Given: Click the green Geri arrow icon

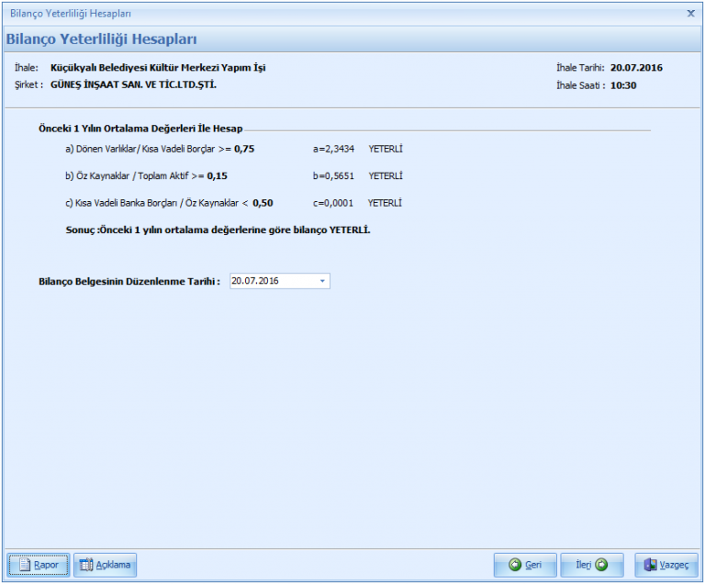Looking at the screenshot, I should tap(515, 565).
